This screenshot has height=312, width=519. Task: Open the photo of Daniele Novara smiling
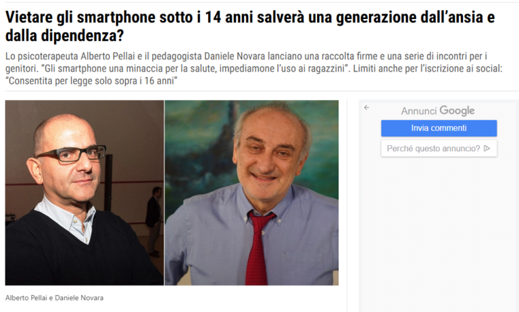251,192
